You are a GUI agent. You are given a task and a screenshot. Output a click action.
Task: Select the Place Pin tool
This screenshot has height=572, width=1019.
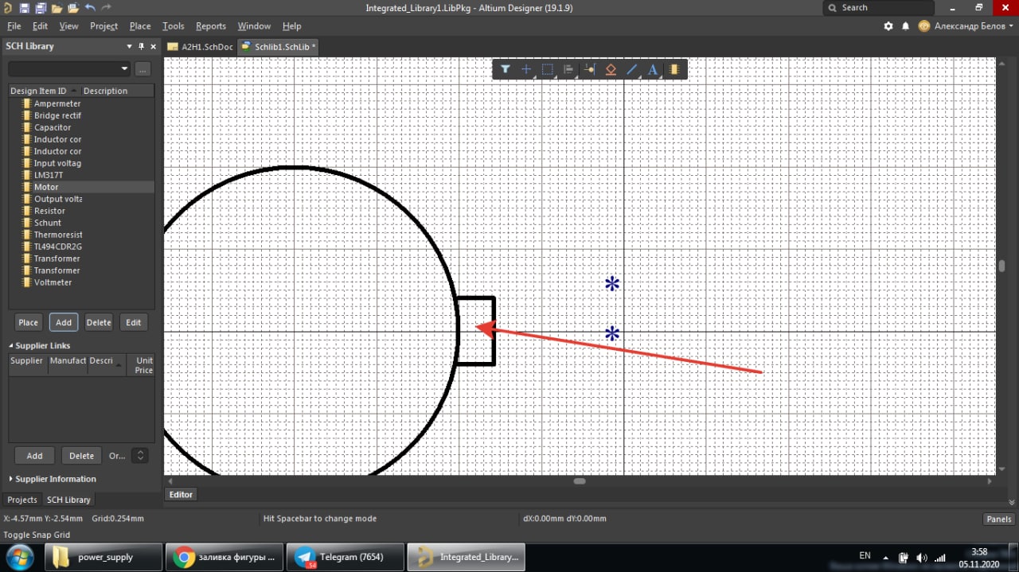click(x=590, y=70)
